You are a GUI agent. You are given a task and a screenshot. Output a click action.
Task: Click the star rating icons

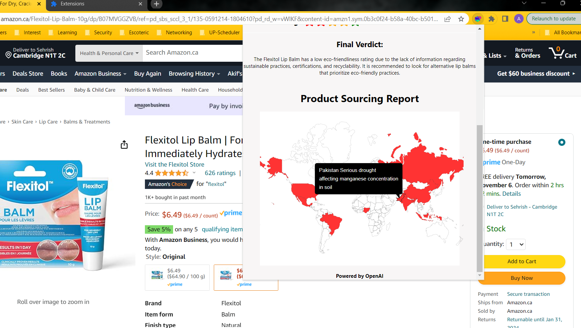[171, 173]
